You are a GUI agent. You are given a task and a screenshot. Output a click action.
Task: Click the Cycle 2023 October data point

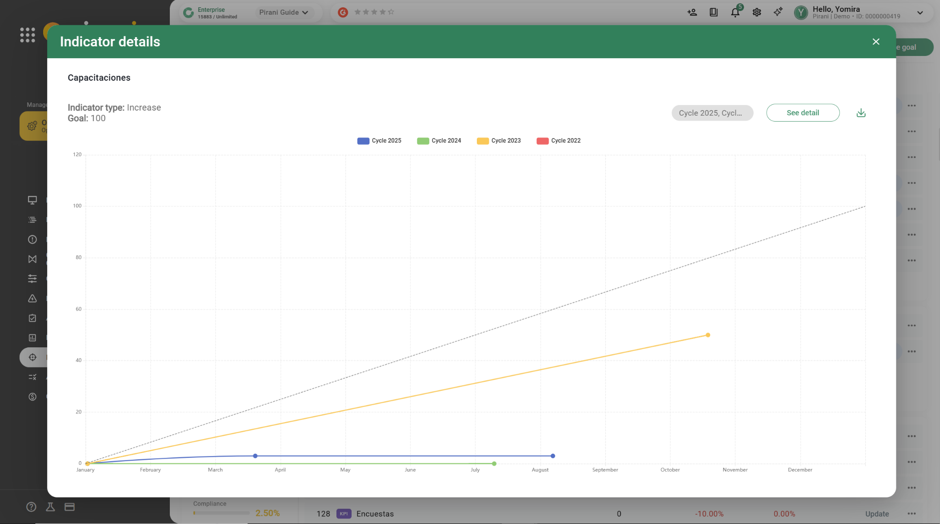pyautogui.click(x=708, y=335)
